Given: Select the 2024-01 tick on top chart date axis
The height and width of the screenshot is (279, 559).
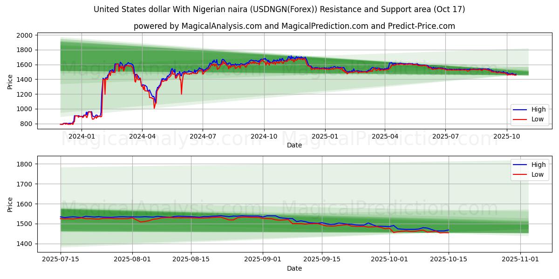Looking at the screenshot, I should pyautogui.click(x=82, y=136).
